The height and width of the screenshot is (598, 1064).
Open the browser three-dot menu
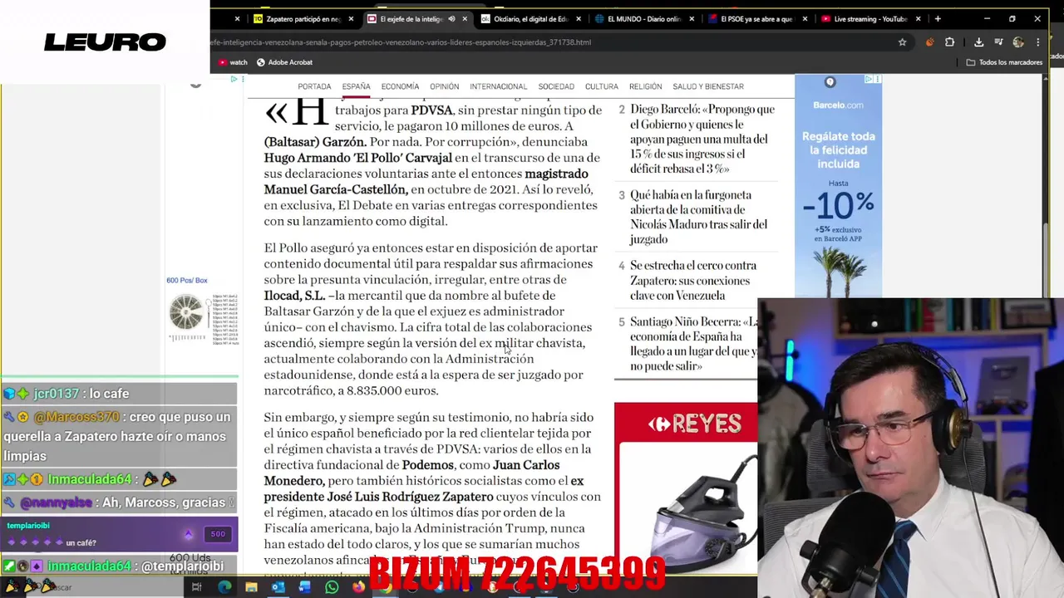click(1038, 42)
